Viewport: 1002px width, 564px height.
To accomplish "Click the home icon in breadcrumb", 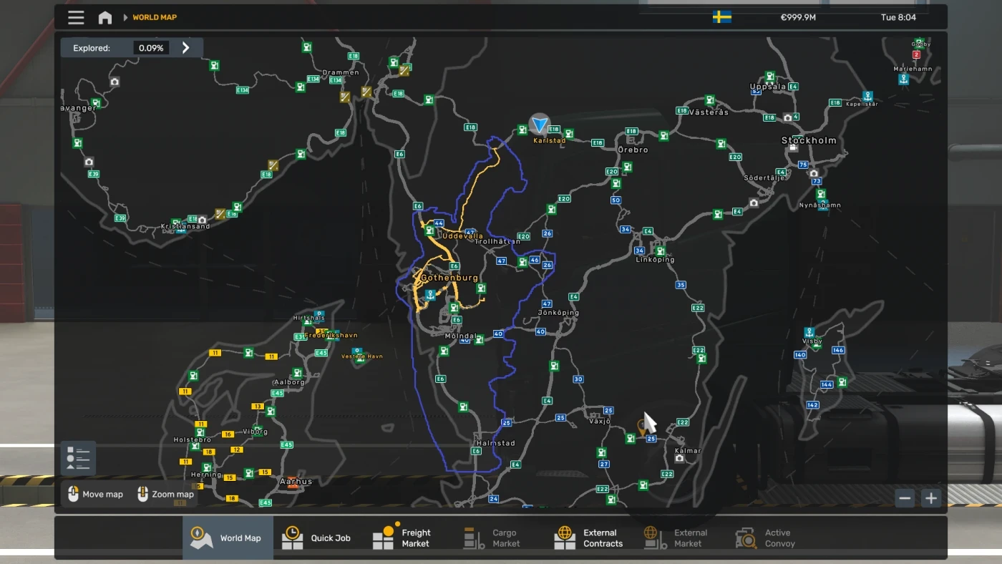I will pos(105,17).
